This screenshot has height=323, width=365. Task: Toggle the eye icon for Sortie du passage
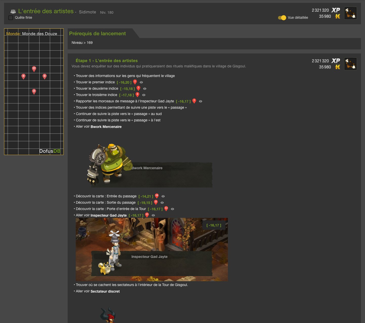162,203
